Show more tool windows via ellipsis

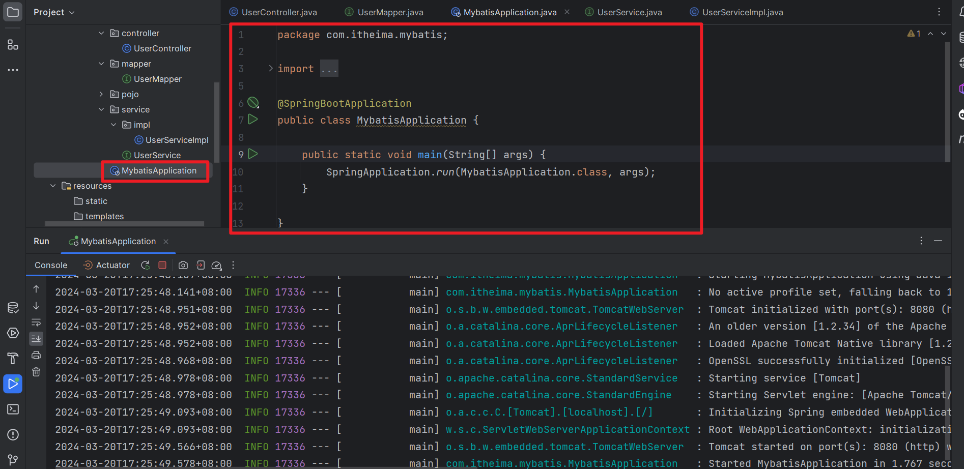point(13,70)
